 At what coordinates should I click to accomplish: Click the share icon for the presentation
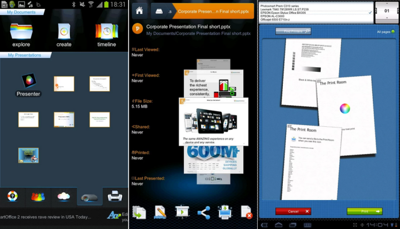coord(203,212)
